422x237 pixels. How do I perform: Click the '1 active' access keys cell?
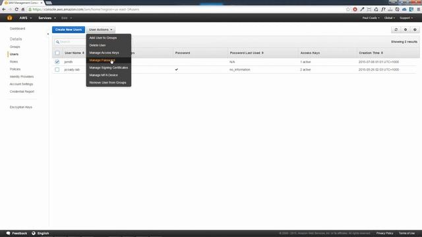click(x=305, y=62)
